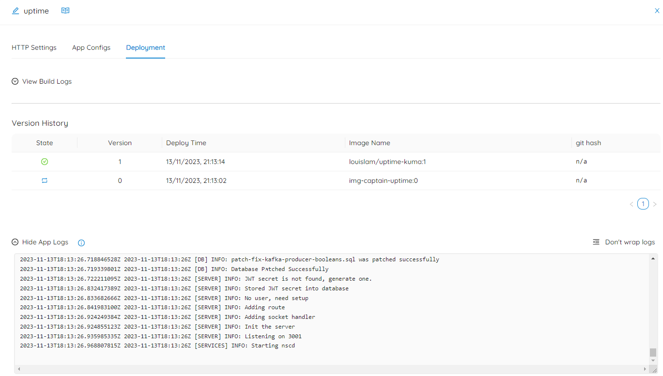663x376 pixels.
Task: Open the info icon beside Hide App Logs
Action: (x=81, y=242)
